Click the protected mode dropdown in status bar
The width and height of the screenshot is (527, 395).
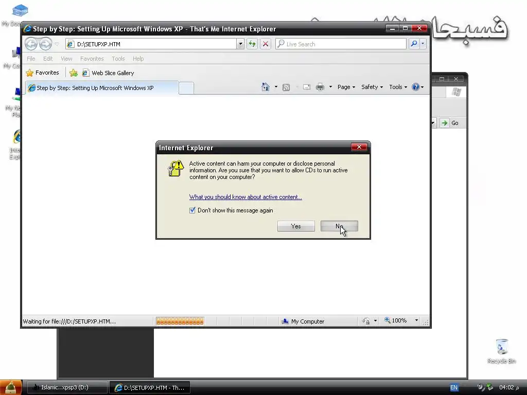click(x=375, y=320)
